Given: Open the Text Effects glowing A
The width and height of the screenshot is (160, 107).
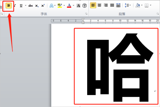Looking at the screenshot, I should point(51,5).
